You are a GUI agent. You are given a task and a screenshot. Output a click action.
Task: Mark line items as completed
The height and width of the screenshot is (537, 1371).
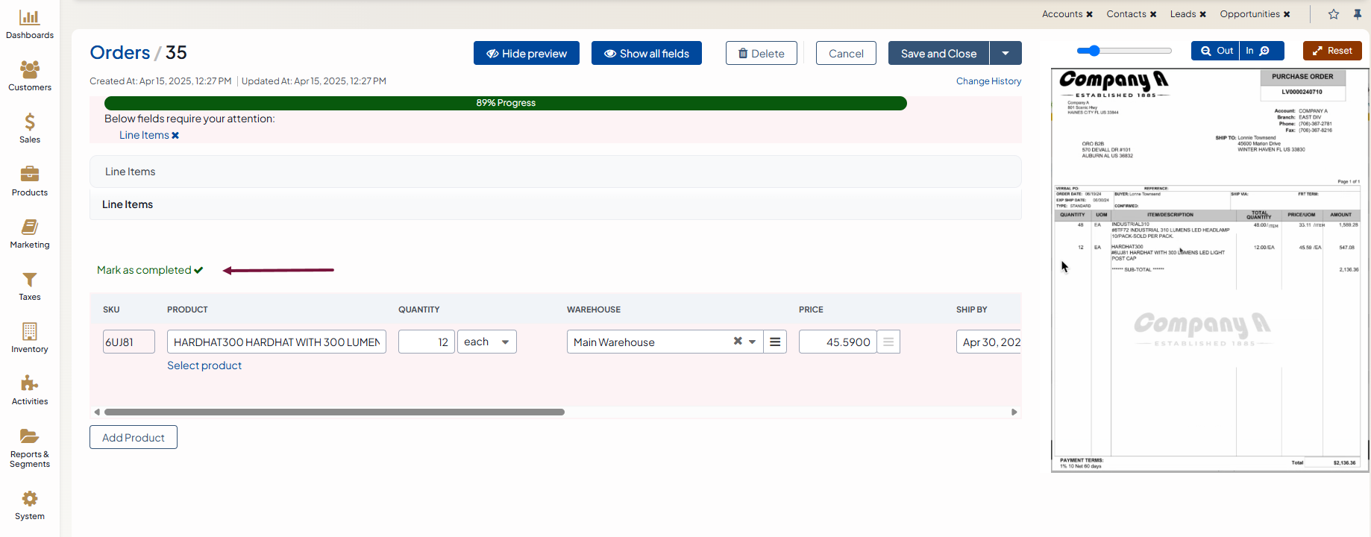pyautogui.click(x=150, y=270)
